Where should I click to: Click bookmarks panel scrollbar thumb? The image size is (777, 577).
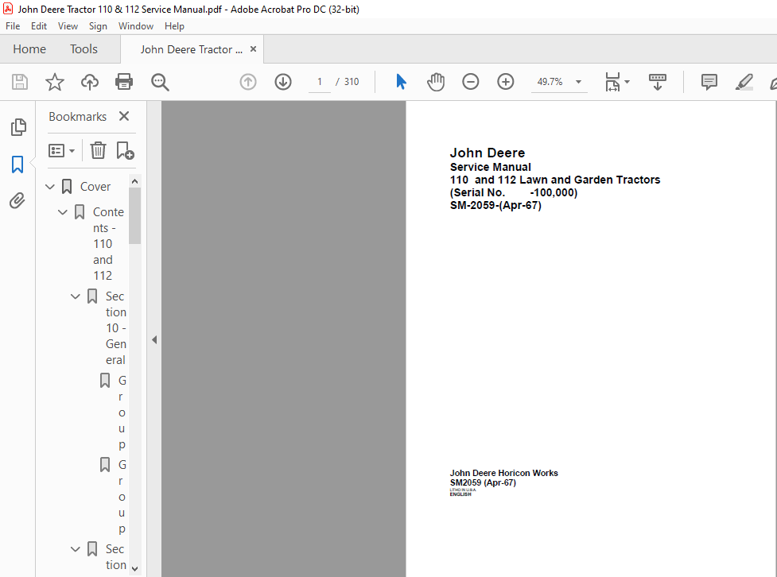coord(134,216)
